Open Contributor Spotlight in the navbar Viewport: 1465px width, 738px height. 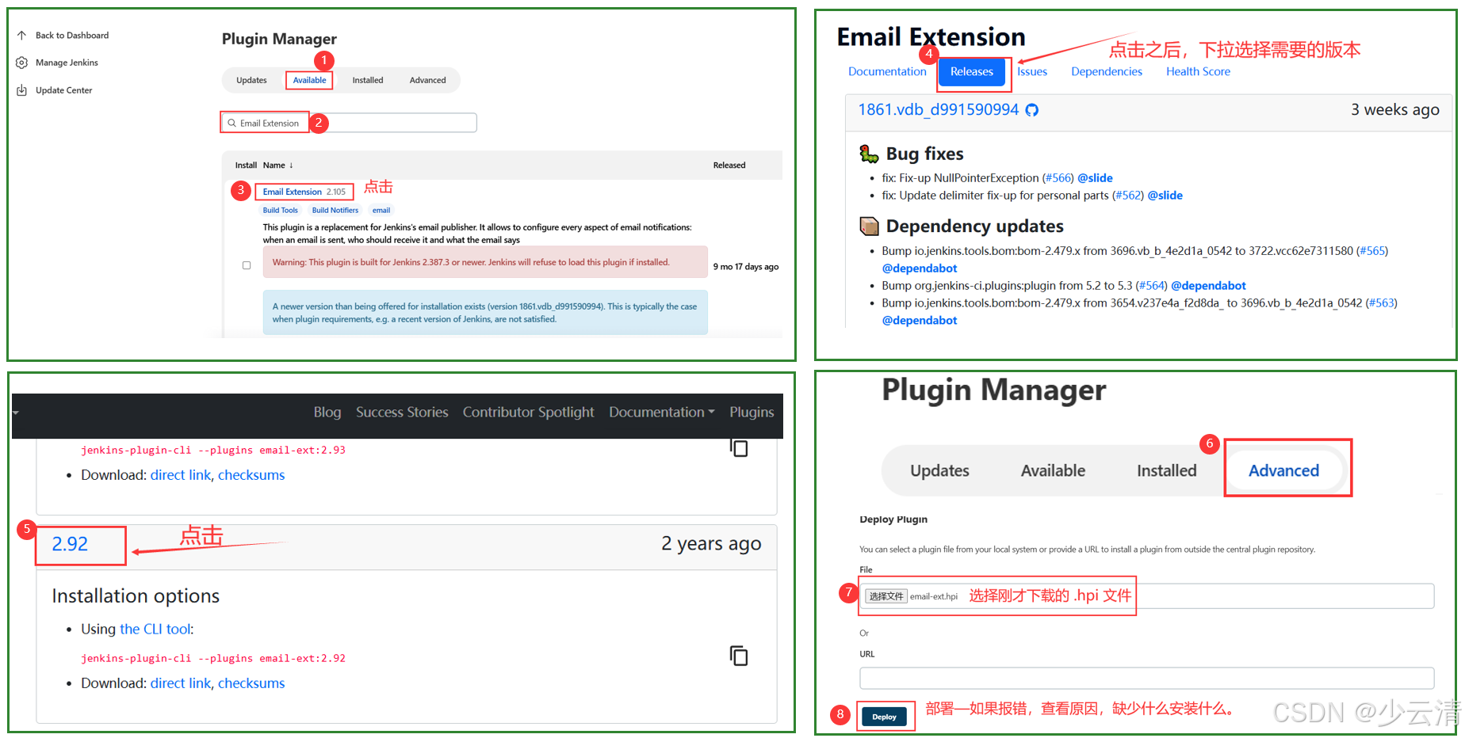(528, 412)
